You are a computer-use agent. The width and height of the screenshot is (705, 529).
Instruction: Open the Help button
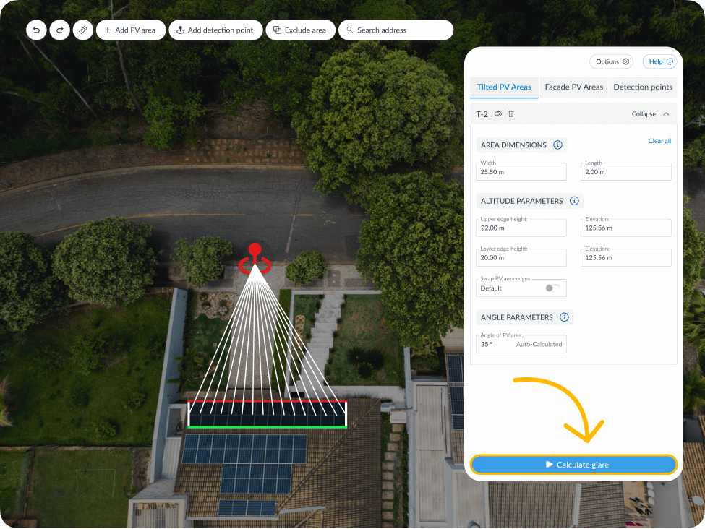[660, 62]
